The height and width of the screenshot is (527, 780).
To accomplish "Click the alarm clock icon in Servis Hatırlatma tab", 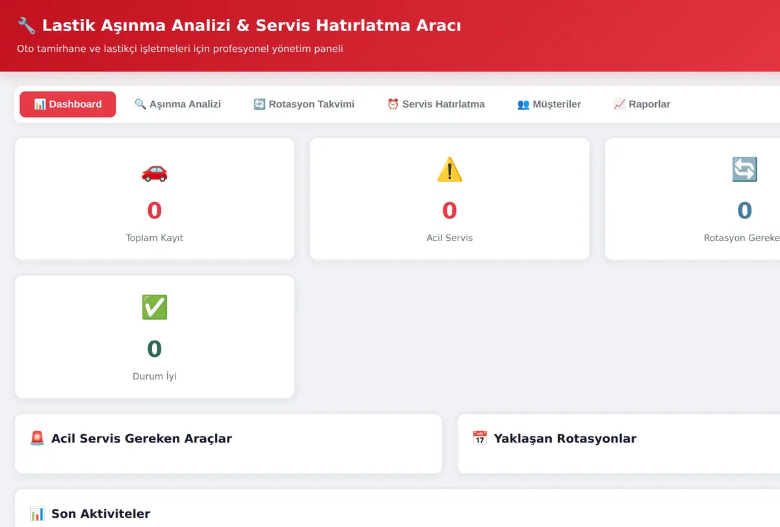I will [x=393, y=104].
